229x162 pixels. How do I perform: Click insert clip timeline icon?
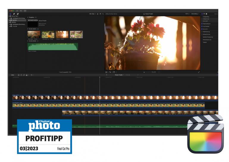(x=21, y=75)
